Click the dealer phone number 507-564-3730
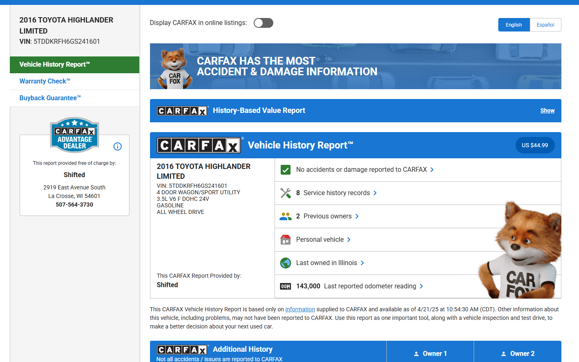This screenshot has width=579, height=362. coord(75,205)
